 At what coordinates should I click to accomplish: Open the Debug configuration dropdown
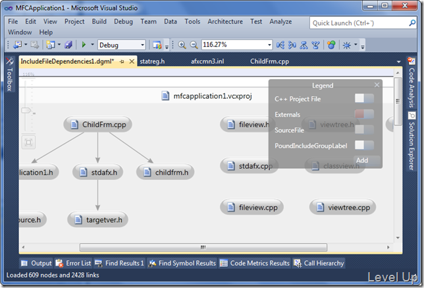tap(142, 45)
